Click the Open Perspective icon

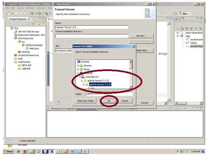pyautogui.click(x=175, y=14)
